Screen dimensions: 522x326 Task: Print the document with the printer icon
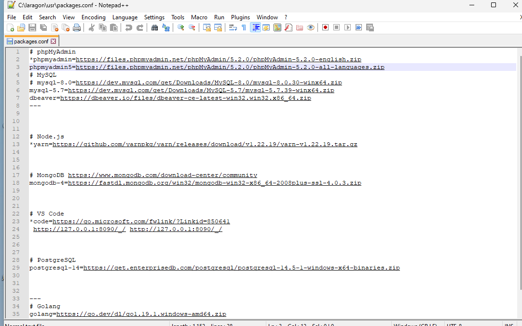click(77, 27)
